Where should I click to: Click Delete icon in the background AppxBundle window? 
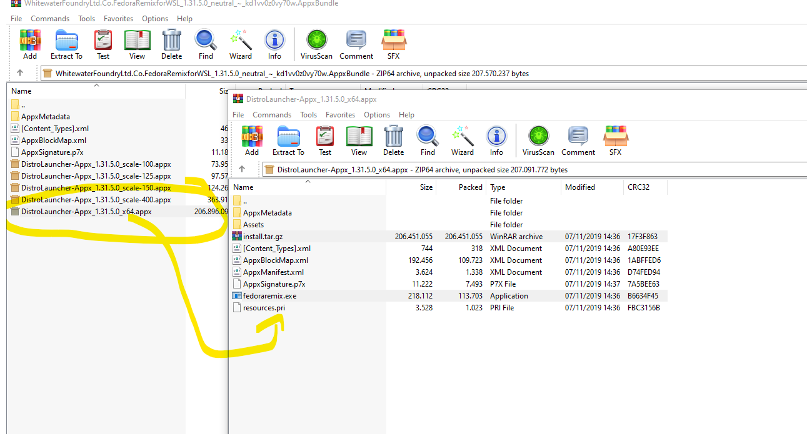(x=171, y=44)
